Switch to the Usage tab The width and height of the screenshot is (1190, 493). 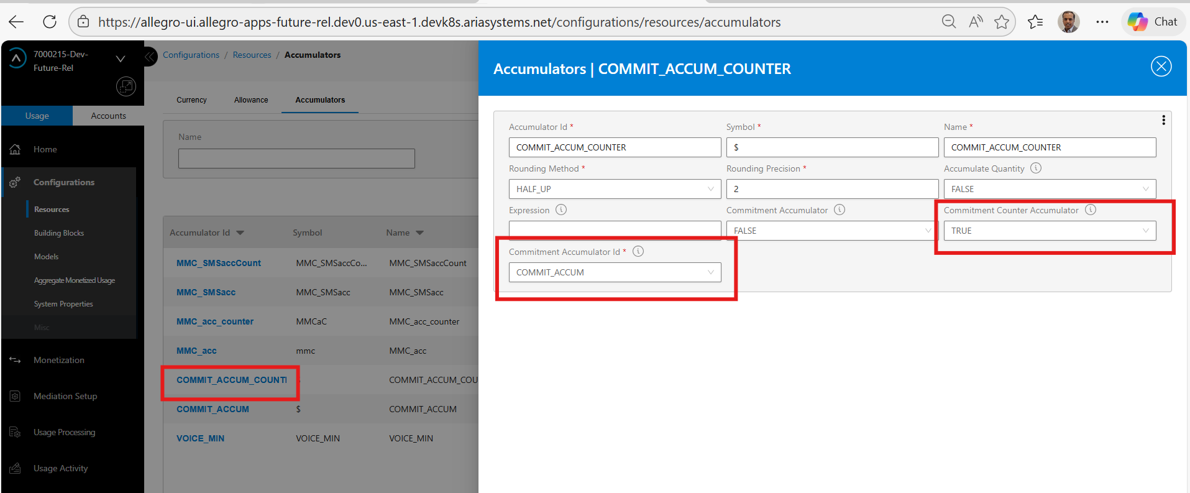37,116
